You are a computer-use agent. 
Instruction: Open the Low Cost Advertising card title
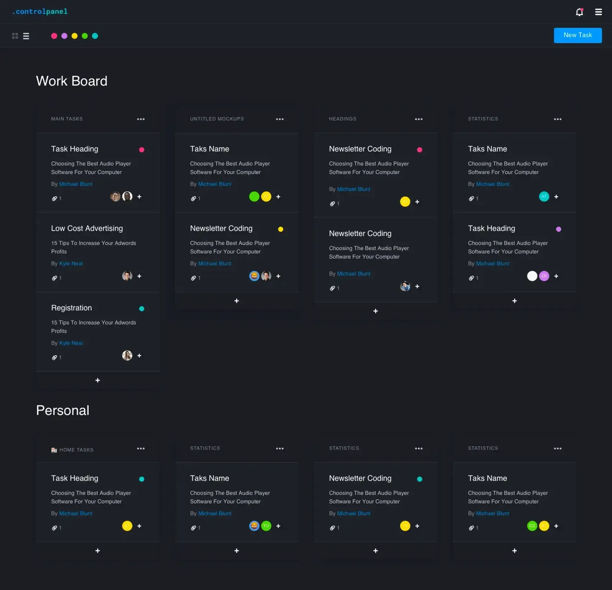click(87, 229)
